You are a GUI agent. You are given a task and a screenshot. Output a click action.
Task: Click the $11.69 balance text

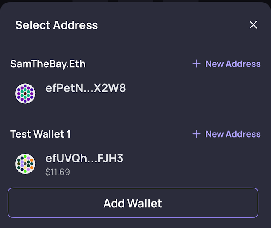(58, 172)
